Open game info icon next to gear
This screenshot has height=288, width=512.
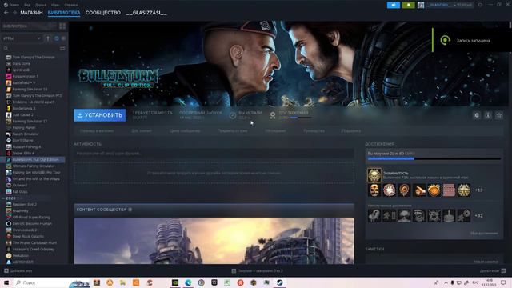[488, 115]
